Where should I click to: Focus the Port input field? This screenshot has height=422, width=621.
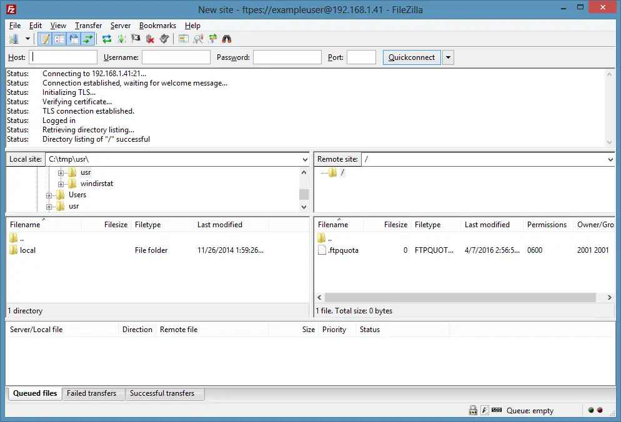coord(361,57)
